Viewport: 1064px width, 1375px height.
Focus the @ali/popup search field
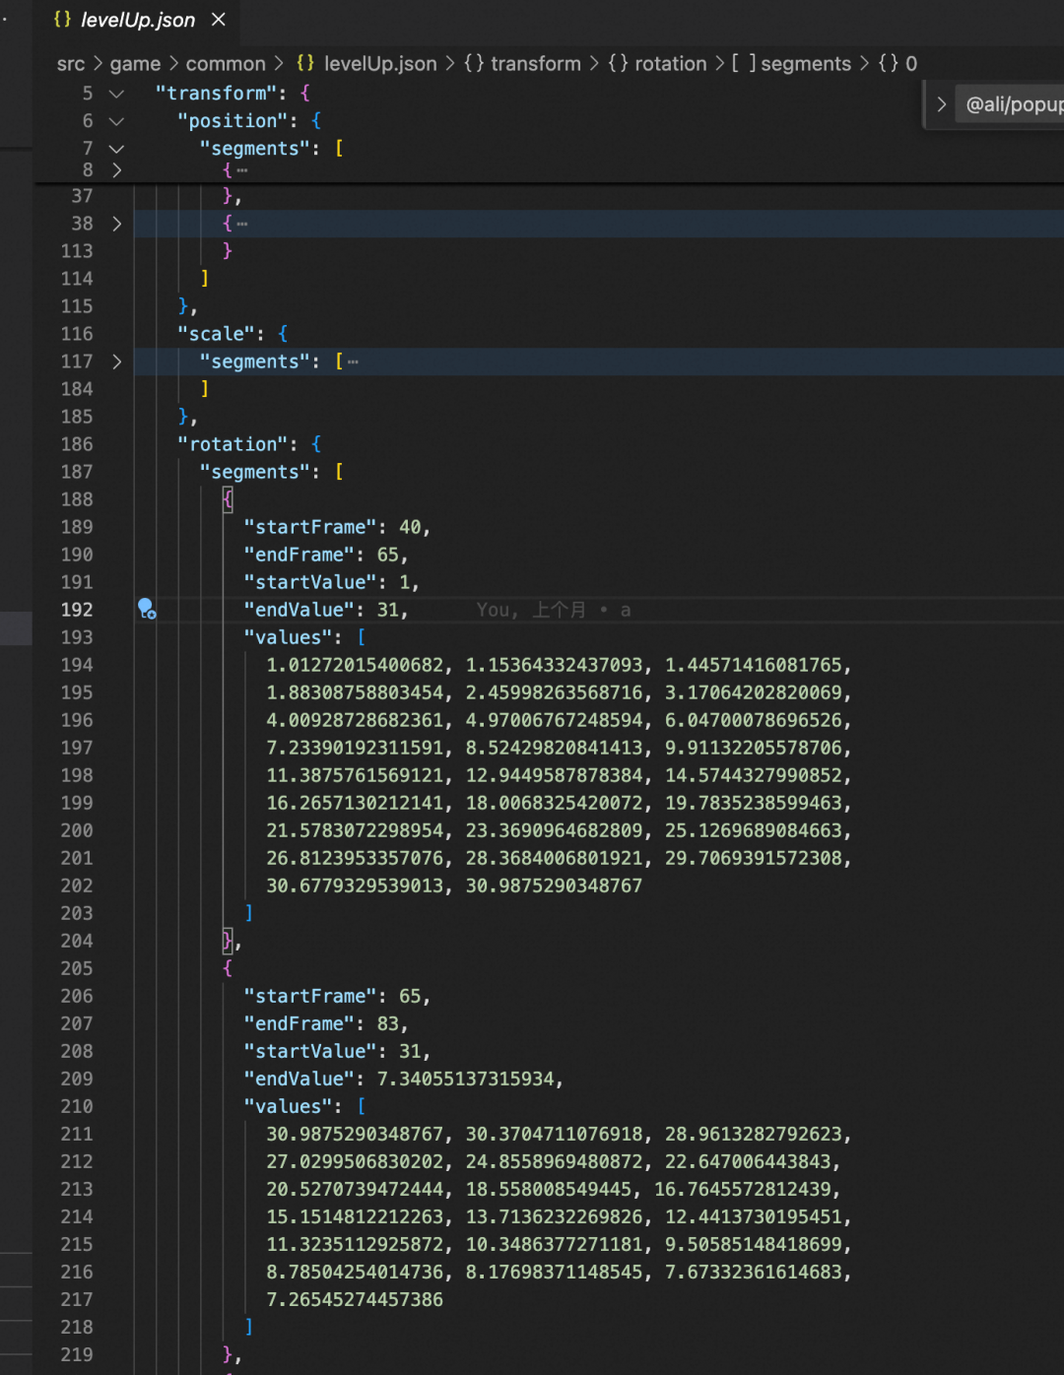1013,104
